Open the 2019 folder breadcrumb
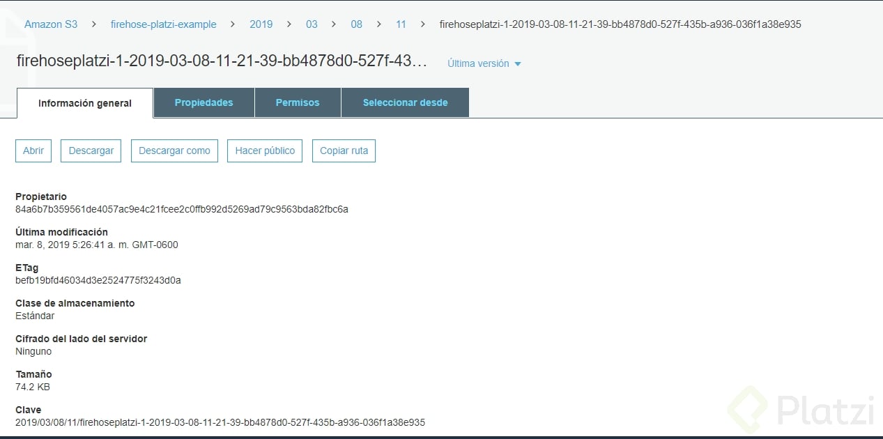 tap(261, 24)
